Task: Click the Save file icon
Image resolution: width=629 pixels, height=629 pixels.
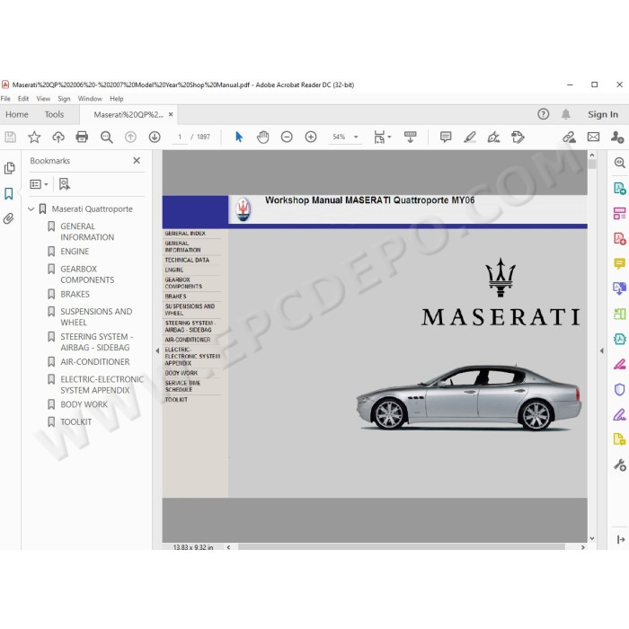Action: [10, 137]
